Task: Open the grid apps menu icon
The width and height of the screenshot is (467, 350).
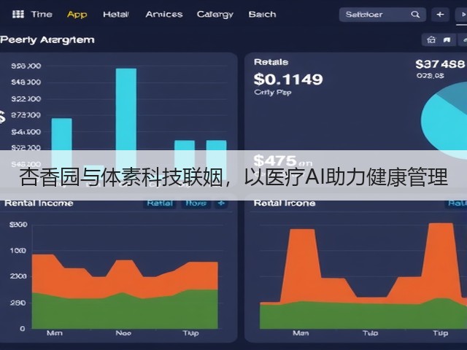Action: 18,14
